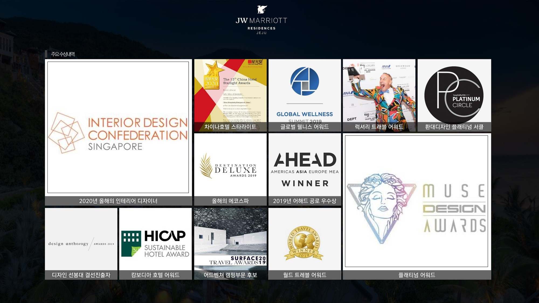
Task: Click the 주요수상내역 section heading
Action: (x=63, y=54)
